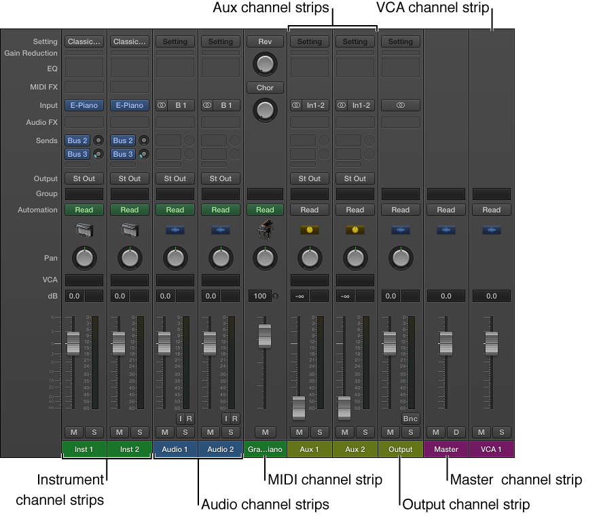
Task: Click the Master channel's waveform icon
Action: tap(446, 229)
